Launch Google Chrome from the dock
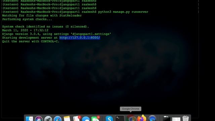This screenshot has height=121, width=215. [131, 118]
